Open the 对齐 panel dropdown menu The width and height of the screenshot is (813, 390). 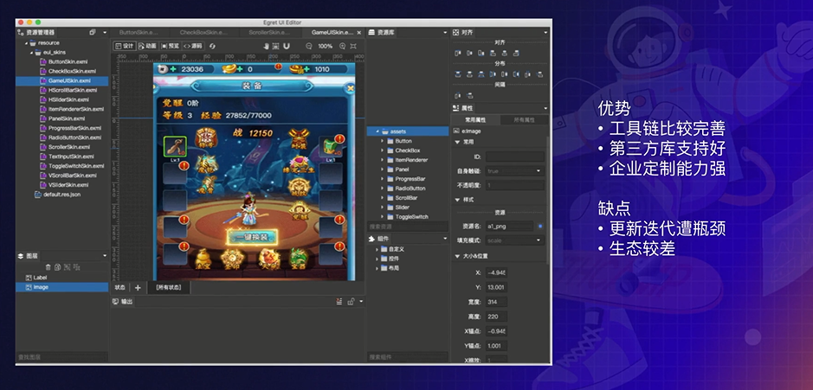click(x=545, y=32)
